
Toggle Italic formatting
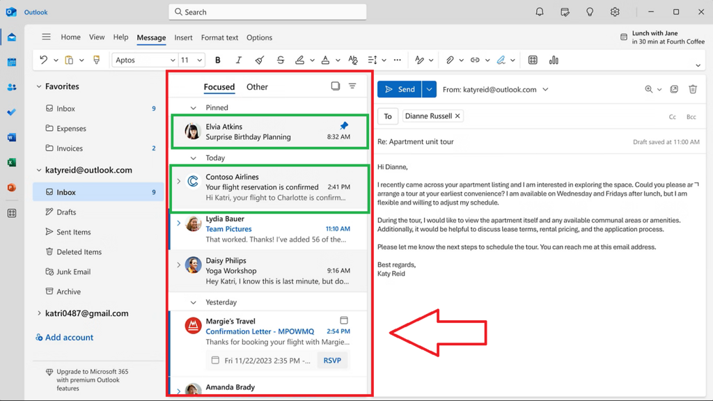pos(238,60)
